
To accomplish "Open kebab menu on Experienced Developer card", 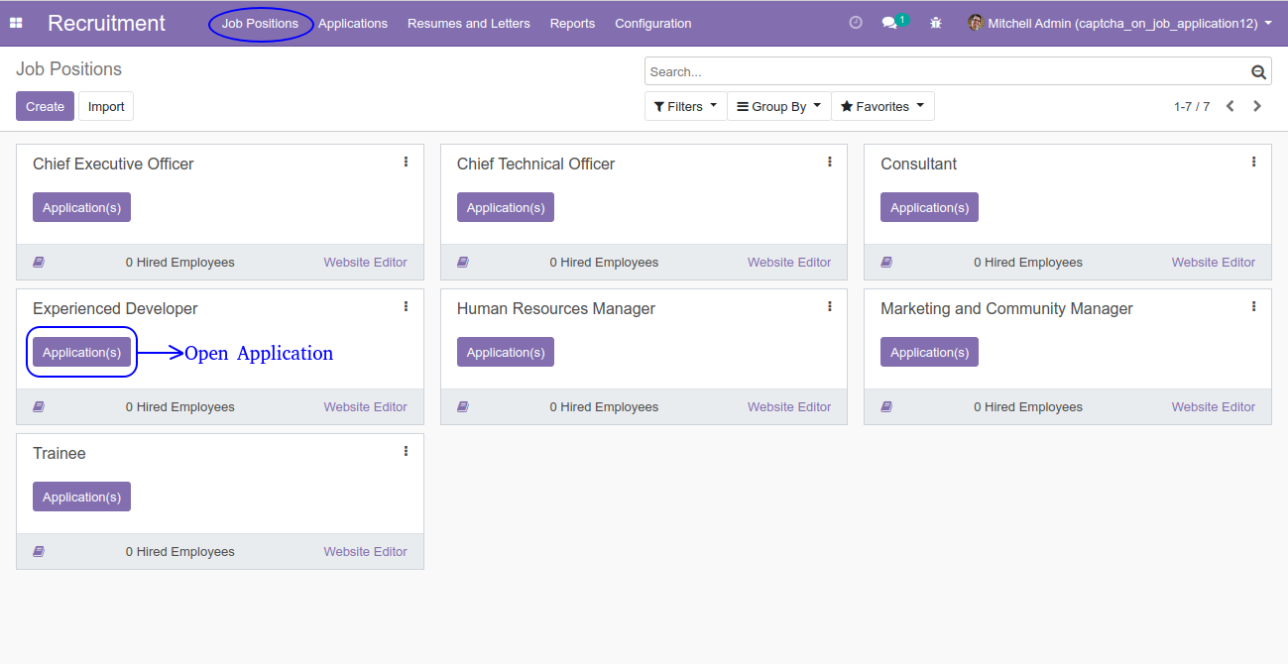I will pyautogui.click(x=406, y=306).
